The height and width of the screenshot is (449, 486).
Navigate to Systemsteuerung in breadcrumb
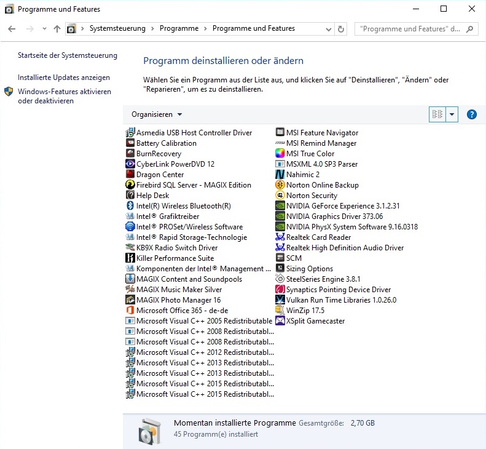(x=117, y=28)
